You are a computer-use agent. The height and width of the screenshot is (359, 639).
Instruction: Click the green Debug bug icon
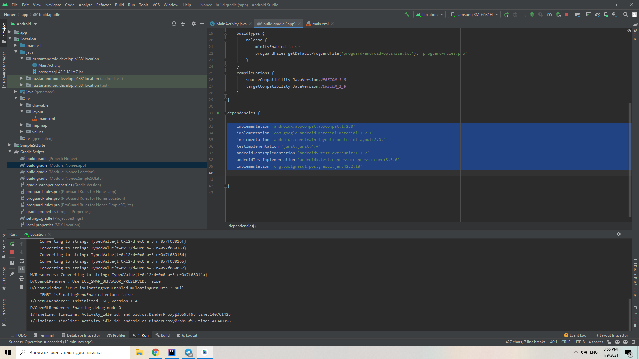(532, 14)
